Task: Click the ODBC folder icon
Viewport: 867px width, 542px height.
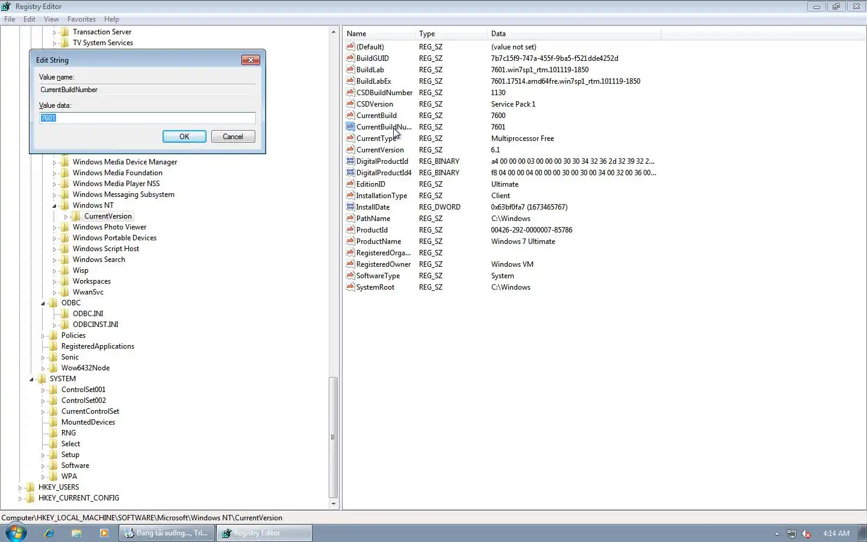Action: click(x=54, y=303)
